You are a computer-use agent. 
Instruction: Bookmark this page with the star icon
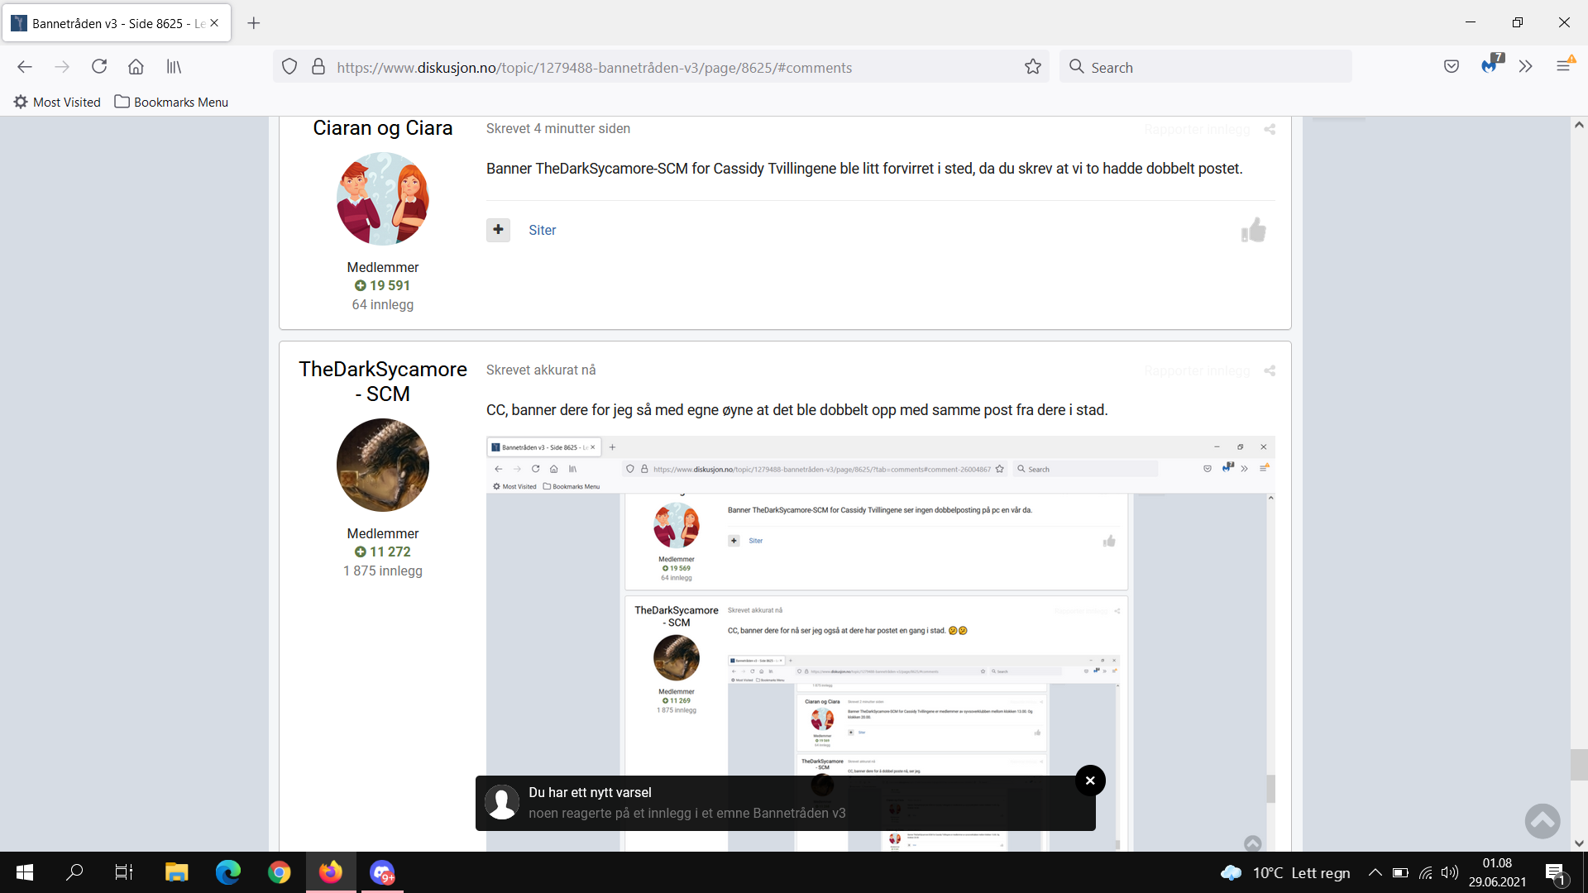[x=1033, y=67]
